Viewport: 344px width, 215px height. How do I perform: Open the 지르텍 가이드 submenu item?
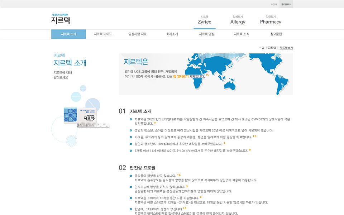(x=103, y=34)
